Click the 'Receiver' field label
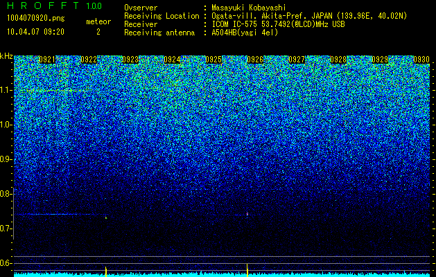This screenshot has height=277, width=436. (141, 24)
